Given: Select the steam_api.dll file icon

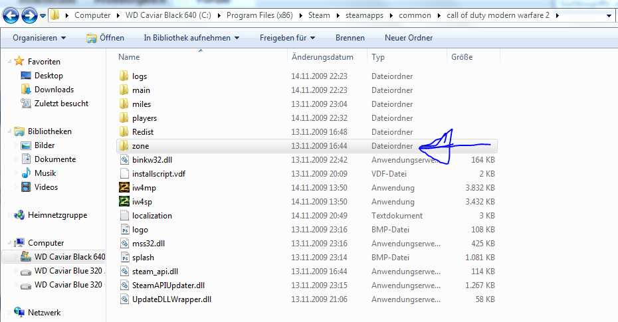Looking at the screenshot, I should (x=124, y=272).
